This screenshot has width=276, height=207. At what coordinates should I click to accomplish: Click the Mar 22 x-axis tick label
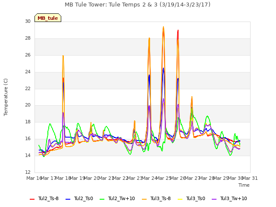(121, 178)
